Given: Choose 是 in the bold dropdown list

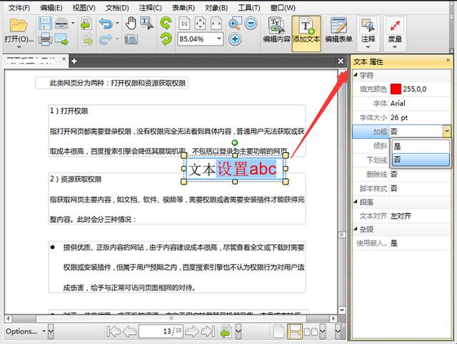Looking at the screenshot, I should 421,147.
